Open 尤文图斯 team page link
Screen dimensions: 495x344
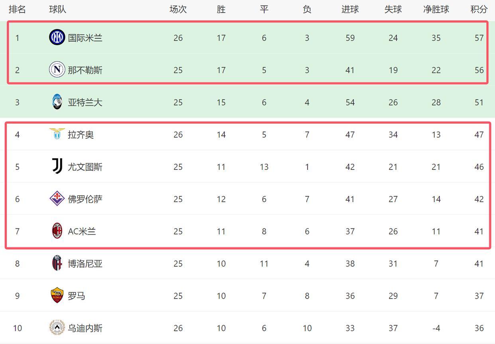click(85, 167)
